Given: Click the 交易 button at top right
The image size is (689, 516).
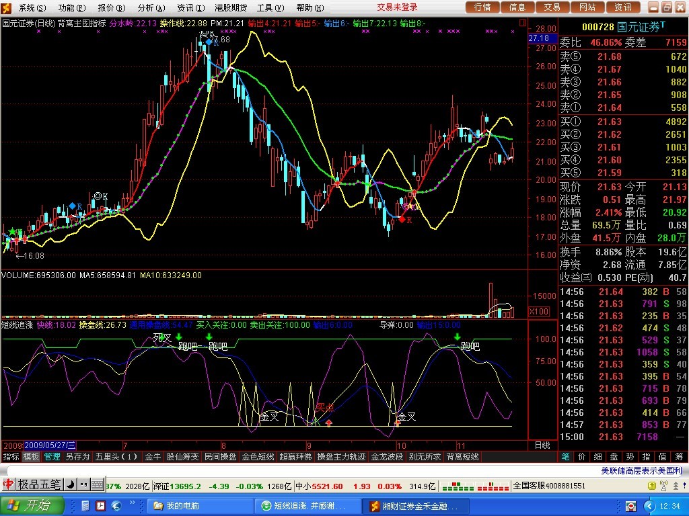Looking at the screenshot, I should [552, 7].
